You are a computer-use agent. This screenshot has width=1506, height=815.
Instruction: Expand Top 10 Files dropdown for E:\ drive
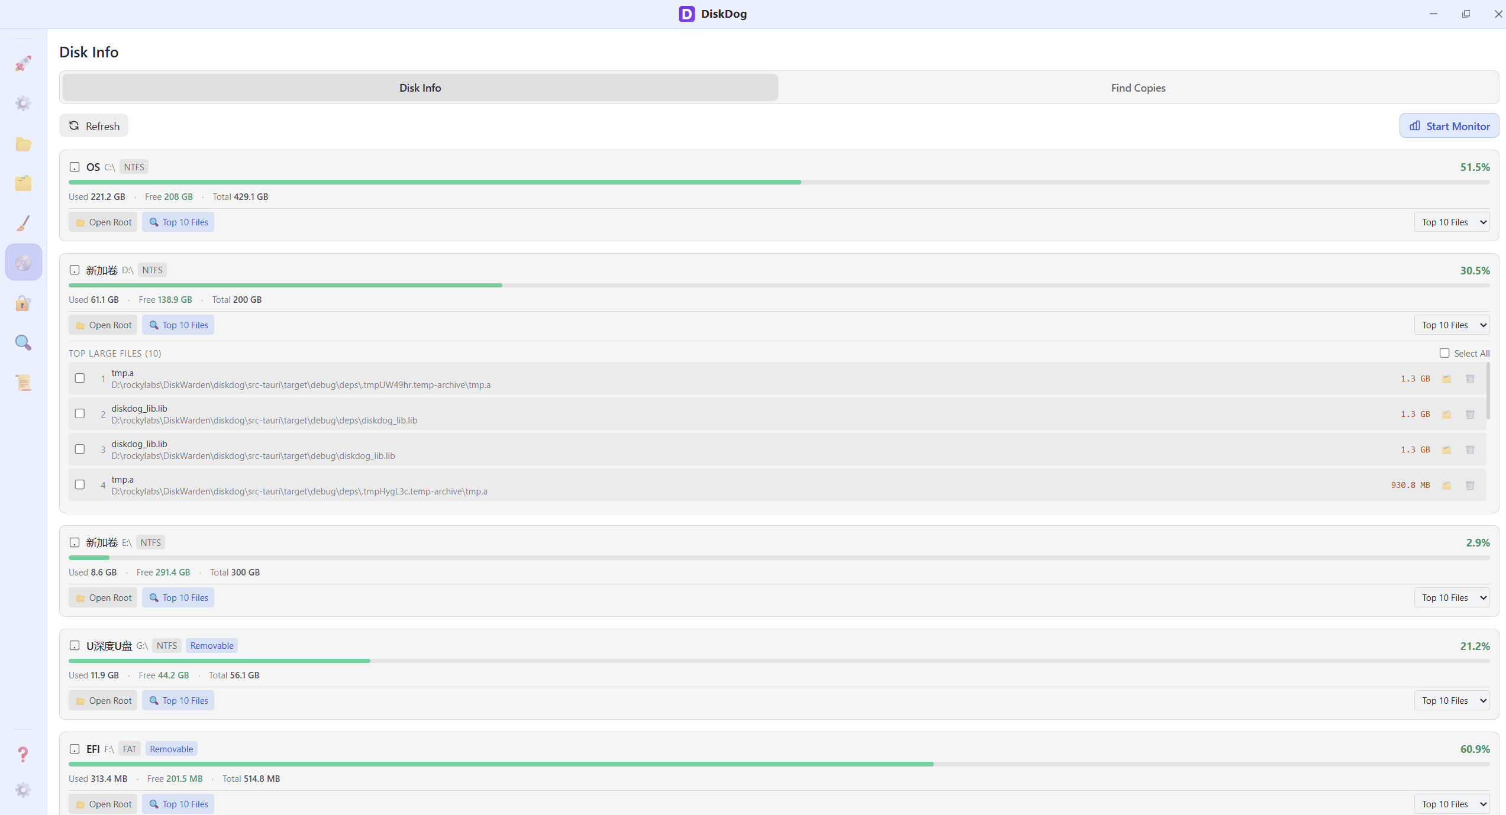click(1452, 598)
